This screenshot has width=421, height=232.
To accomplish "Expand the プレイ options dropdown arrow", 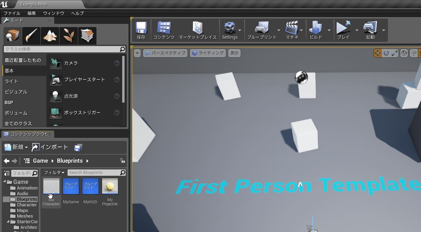I will pyautogui.click(x=357, y=30).
